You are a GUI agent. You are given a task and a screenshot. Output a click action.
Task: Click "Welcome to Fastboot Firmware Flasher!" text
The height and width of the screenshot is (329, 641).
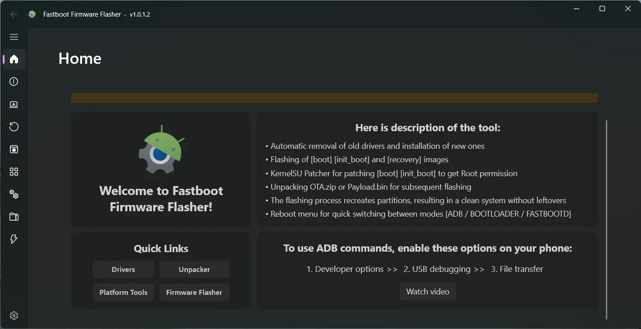(x=161, y=199)
